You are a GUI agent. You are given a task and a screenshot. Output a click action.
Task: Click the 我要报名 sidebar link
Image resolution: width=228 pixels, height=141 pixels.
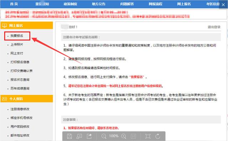coord(17,36)
